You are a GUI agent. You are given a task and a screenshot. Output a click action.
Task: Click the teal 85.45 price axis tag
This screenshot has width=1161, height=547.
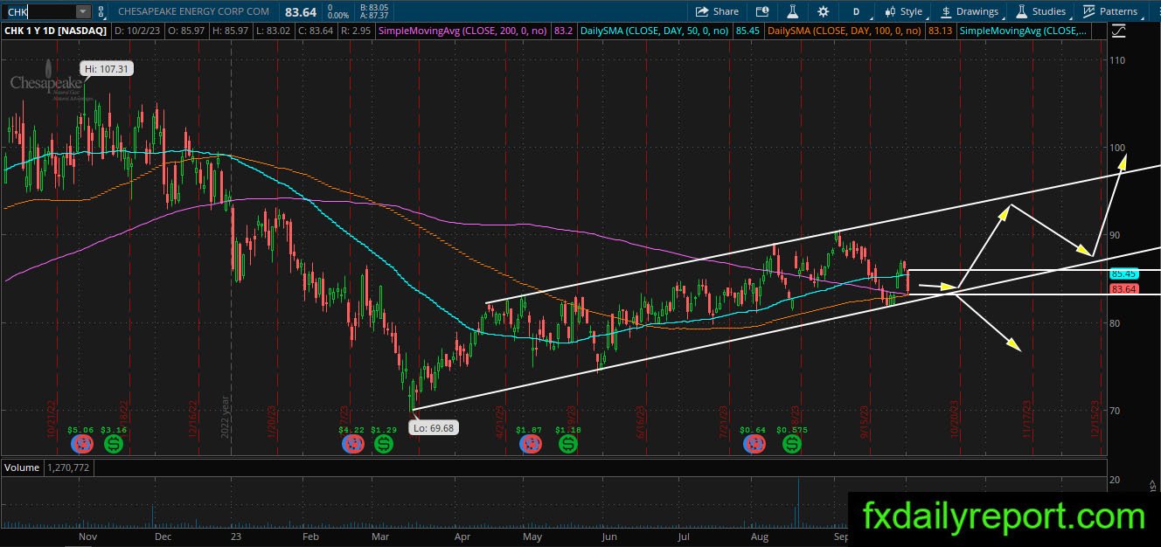(1123, 273)
